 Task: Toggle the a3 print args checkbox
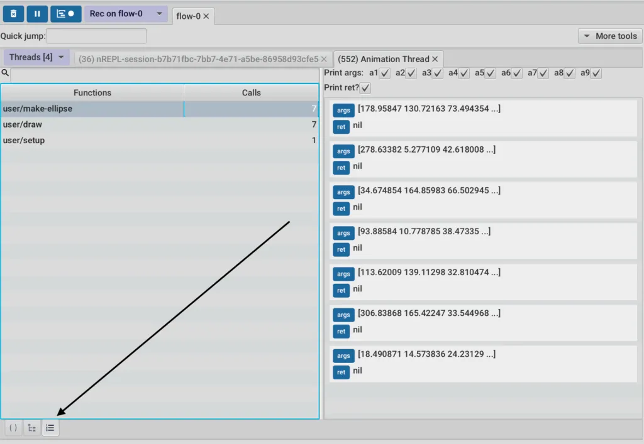(x=438, y=73)
